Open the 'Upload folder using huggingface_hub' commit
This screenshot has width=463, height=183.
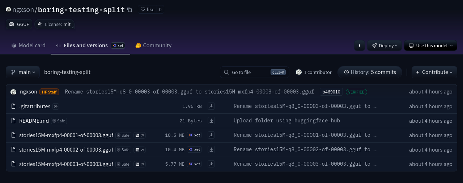[x=286, y=121]
